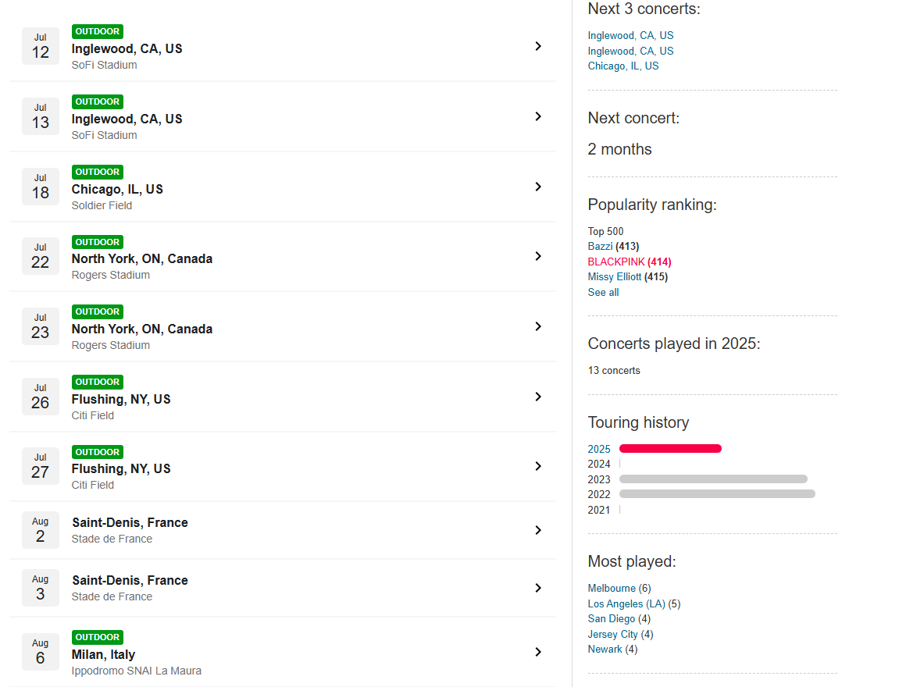This screenshot has width=924, height=687.
Task: Expand Aug 3 Saint-Denis concert arrow
Action: coord(538,588)
